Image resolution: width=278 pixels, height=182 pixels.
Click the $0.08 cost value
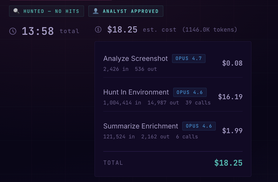(x=232, y=63)
